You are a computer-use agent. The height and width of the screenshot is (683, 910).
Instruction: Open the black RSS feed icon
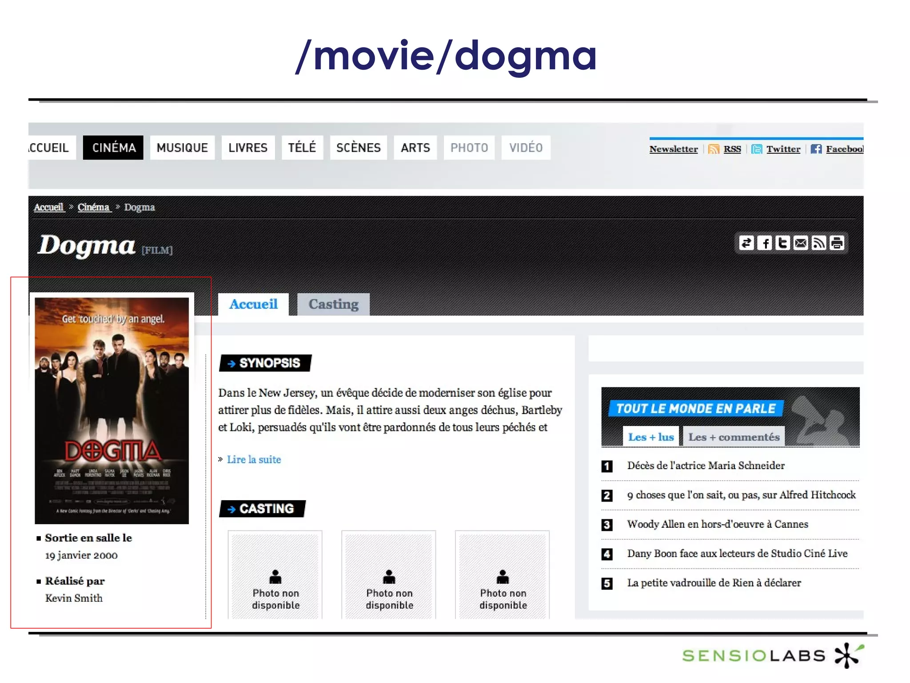pyautogui.click(x=818, y=243)
